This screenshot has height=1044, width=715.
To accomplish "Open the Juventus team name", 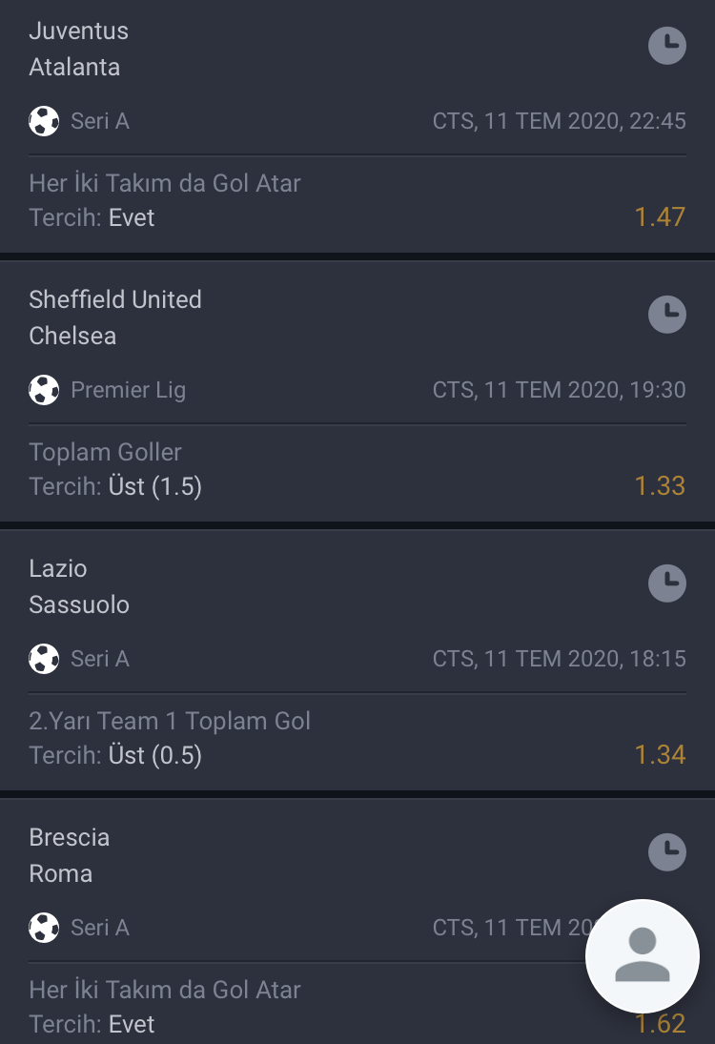I will [x=78, y=31].
